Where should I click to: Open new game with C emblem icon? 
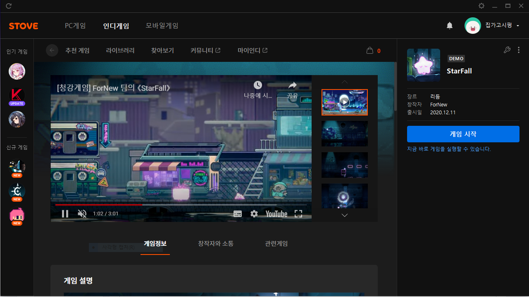17,191
